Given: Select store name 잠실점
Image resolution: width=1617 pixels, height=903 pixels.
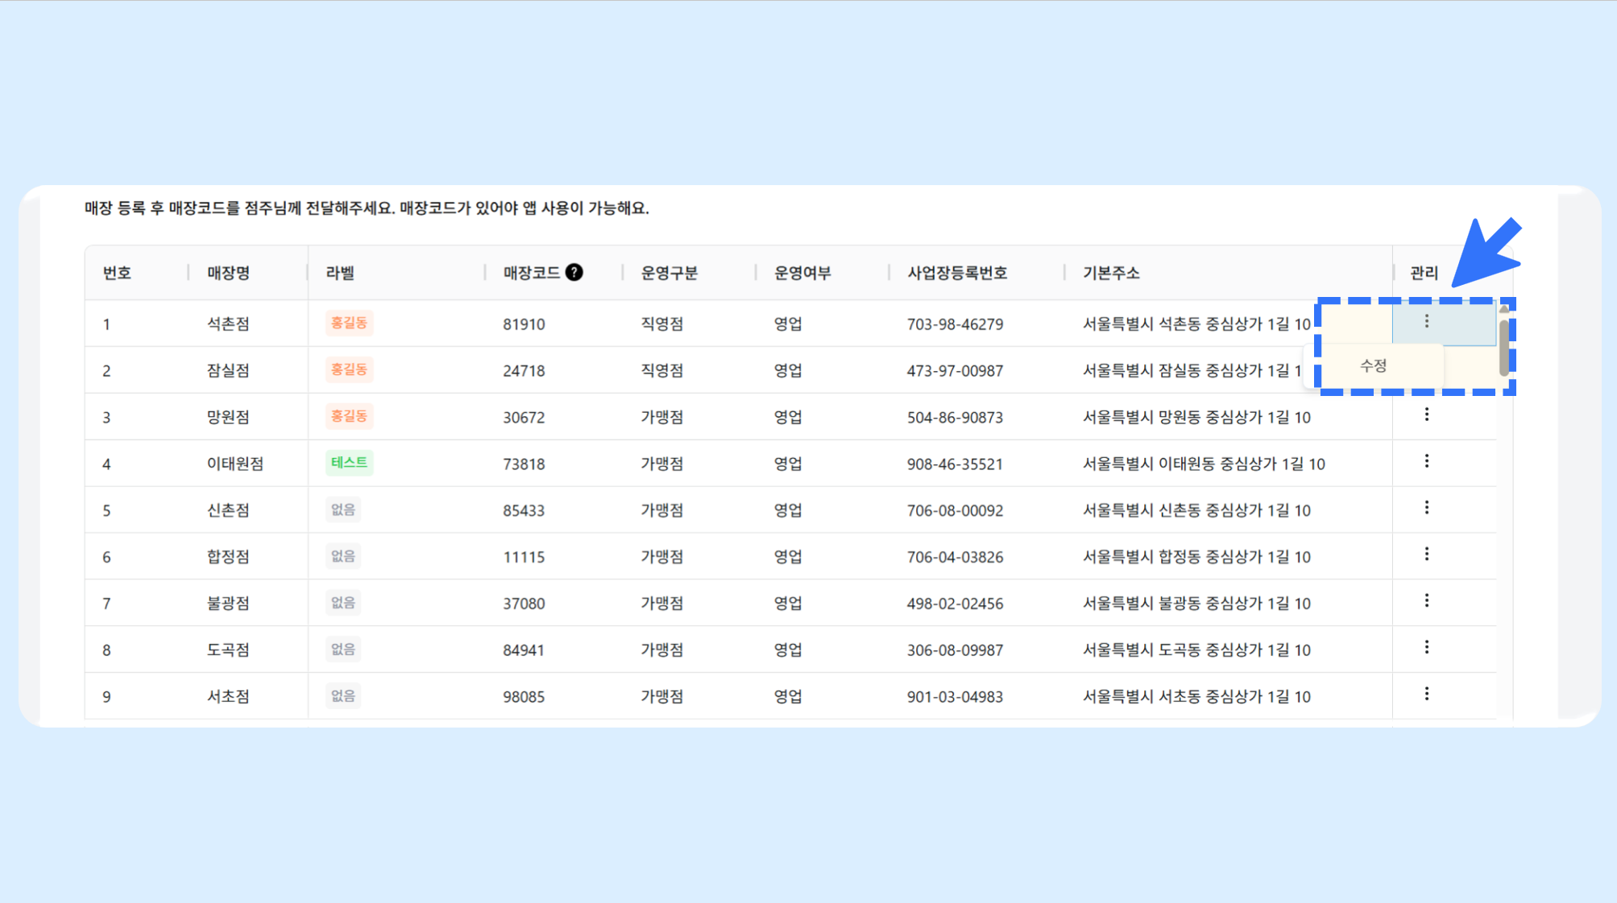Looking at the screenshot, I should coord(228,370).
